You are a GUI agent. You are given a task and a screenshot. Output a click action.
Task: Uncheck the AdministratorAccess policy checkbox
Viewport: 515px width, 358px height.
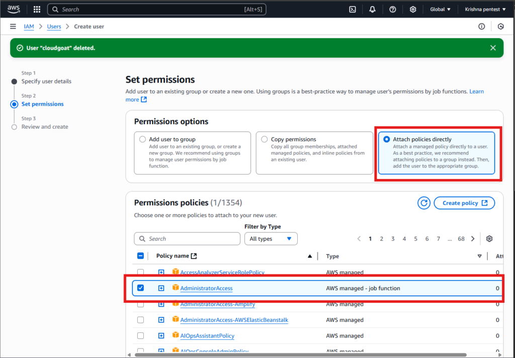click(140, 288)
